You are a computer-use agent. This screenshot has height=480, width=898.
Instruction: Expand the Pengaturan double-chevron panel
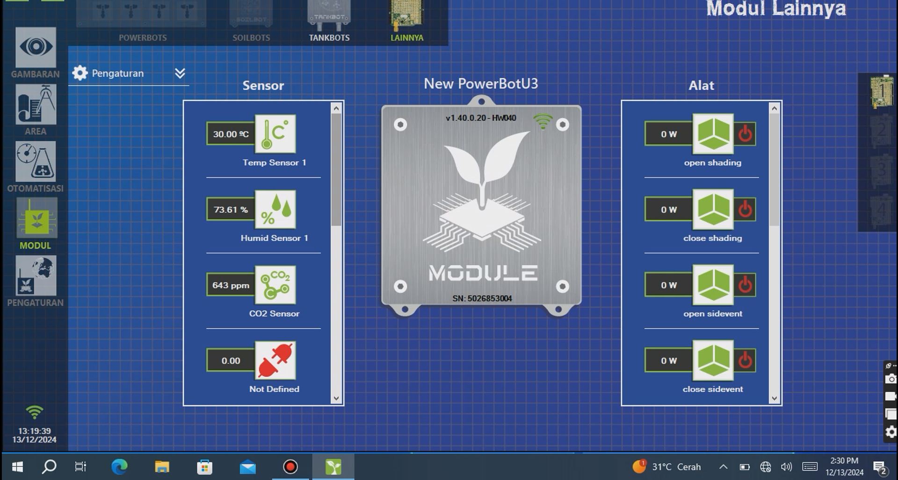pyautogui.click(x=180, y=73)
